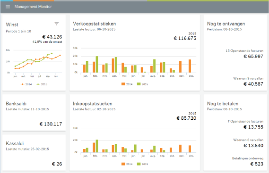Screen dimensions: 269x173
Task: Open Betalingen onderweg amount € 523
Action: point(257,164)
